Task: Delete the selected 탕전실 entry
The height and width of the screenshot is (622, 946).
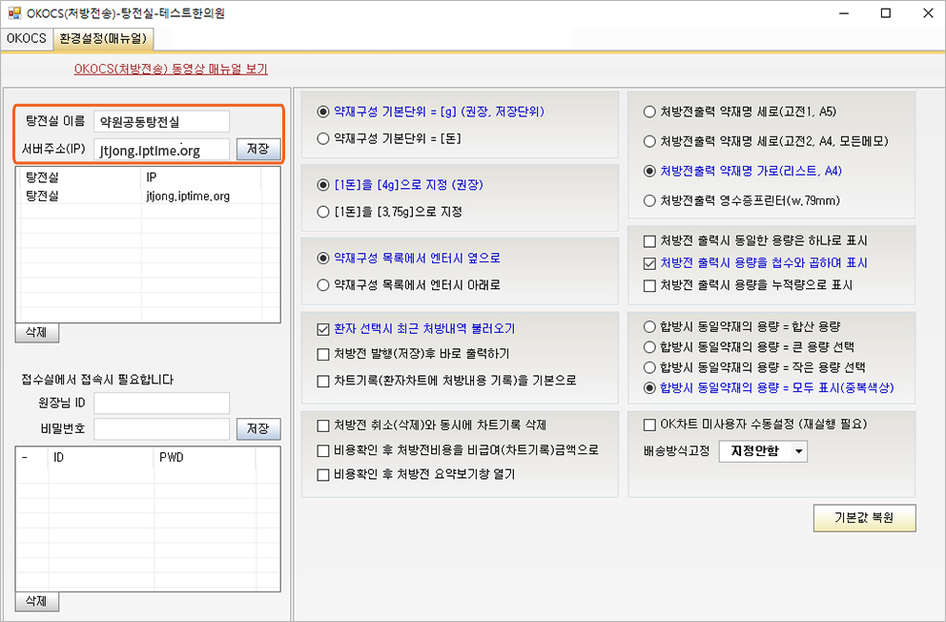Action: [x=37, y=332]
